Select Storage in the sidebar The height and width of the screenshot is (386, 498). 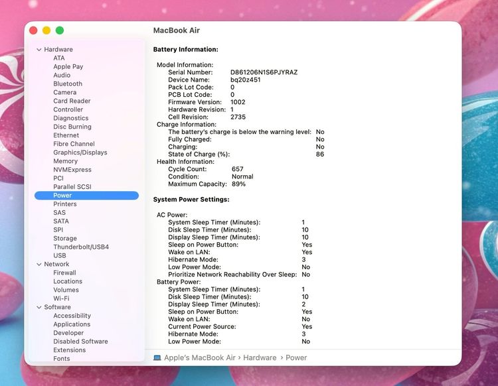tap(65, 238)
